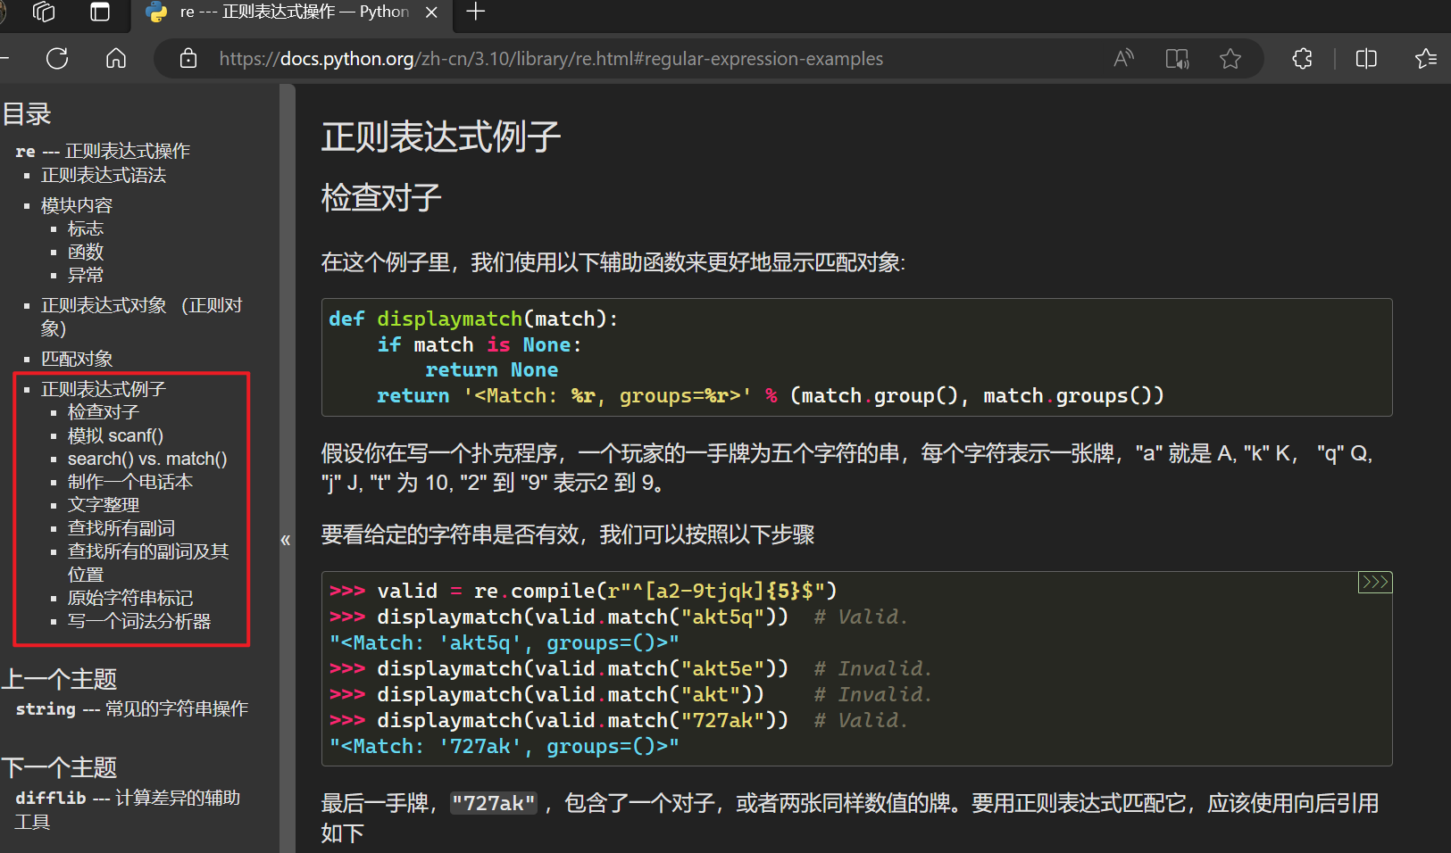This screenshot has width=1451, height=853.
Task: Open 异常 subsection link
Action: coord(86,275)
